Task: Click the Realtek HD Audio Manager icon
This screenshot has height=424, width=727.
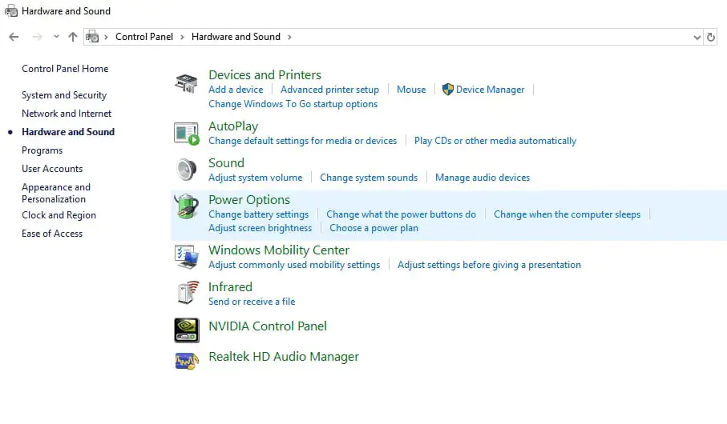Action: pos(186,360)
